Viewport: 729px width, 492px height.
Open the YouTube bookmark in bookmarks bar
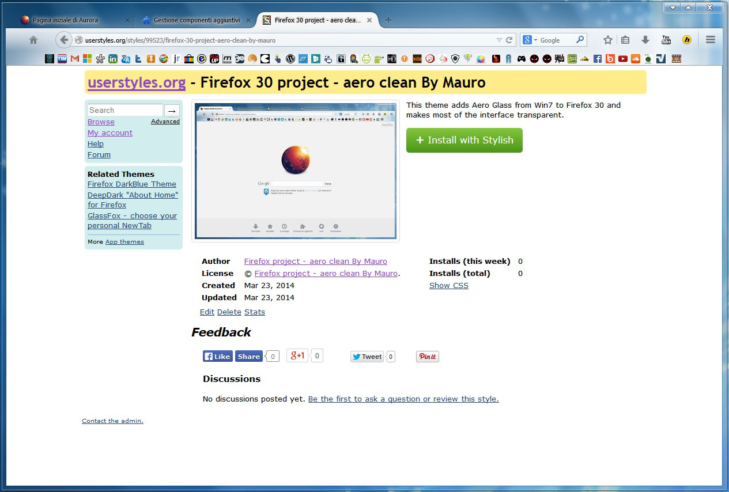623,58
